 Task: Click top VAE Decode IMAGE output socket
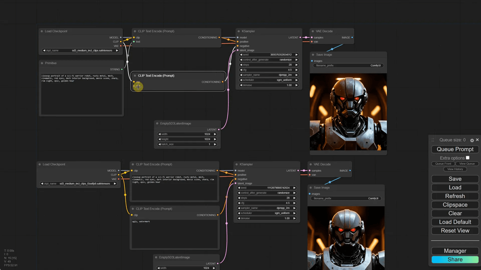click(352, 37)
